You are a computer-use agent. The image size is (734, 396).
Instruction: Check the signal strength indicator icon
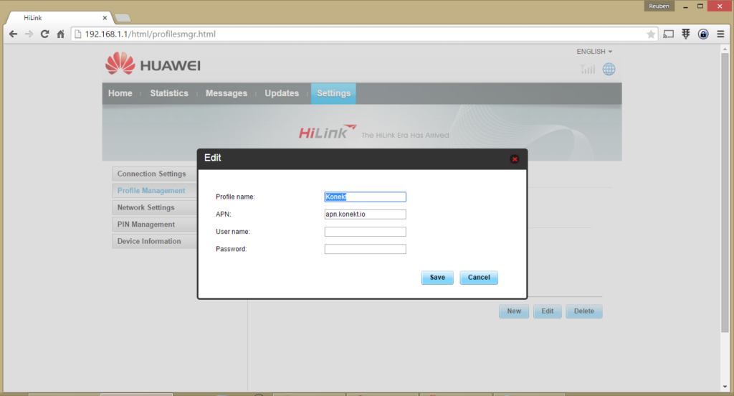click(587, 70)
